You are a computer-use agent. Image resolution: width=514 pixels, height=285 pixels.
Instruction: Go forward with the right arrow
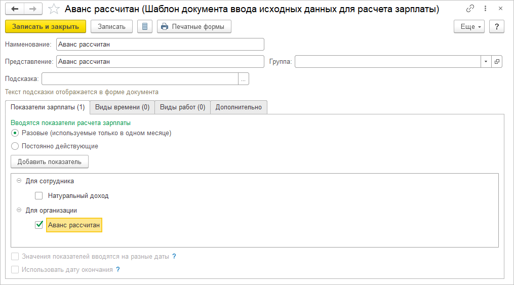pyautogui.click(x=32, y=9)
